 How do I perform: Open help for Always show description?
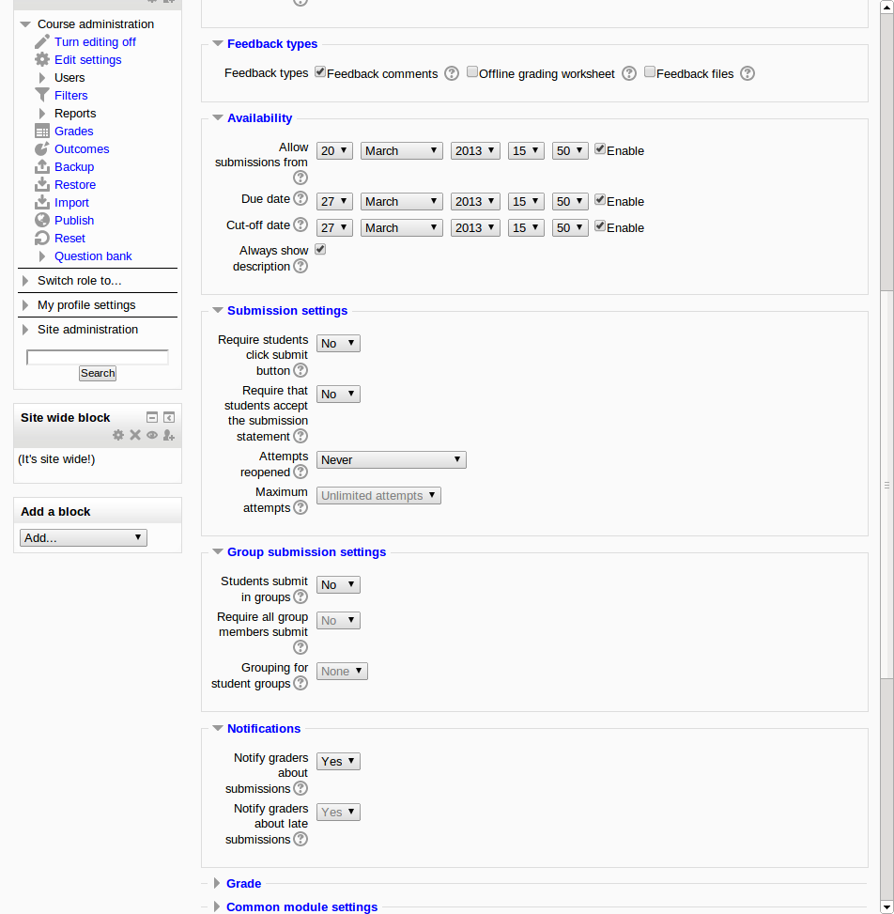[x=301, y=266]
